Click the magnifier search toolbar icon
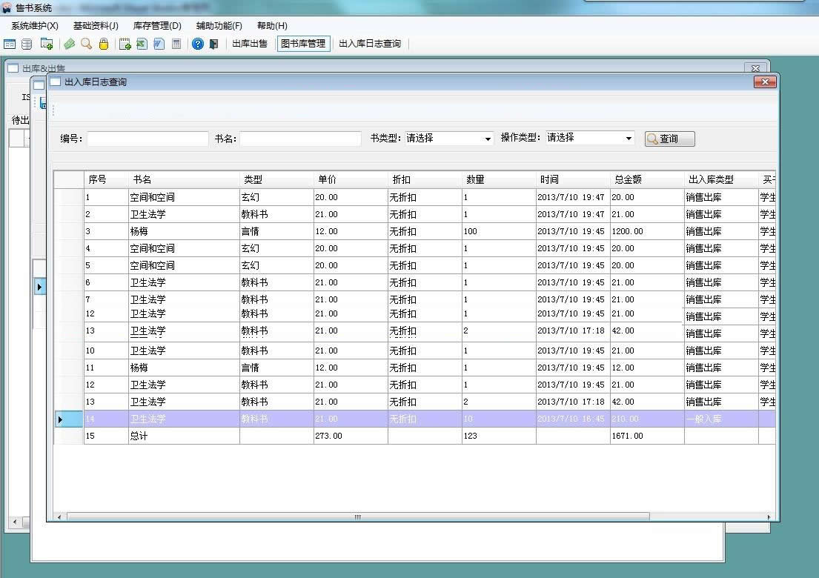 pyautogui.click(x=87, y=44)
